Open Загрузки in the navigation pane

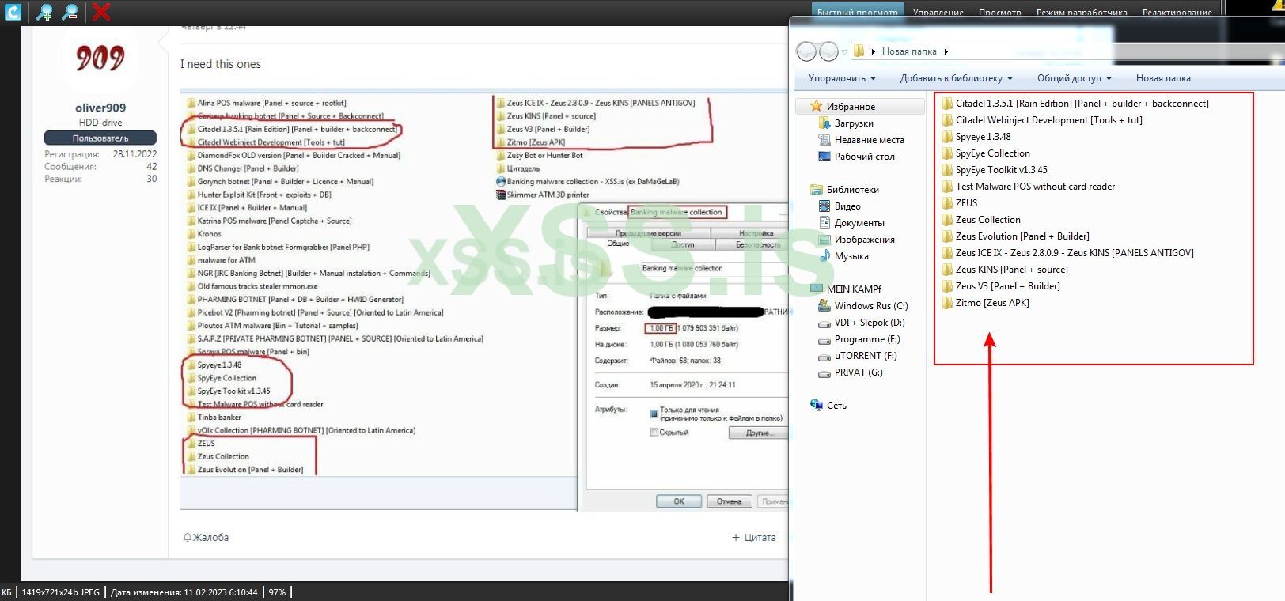pos(846,123)
